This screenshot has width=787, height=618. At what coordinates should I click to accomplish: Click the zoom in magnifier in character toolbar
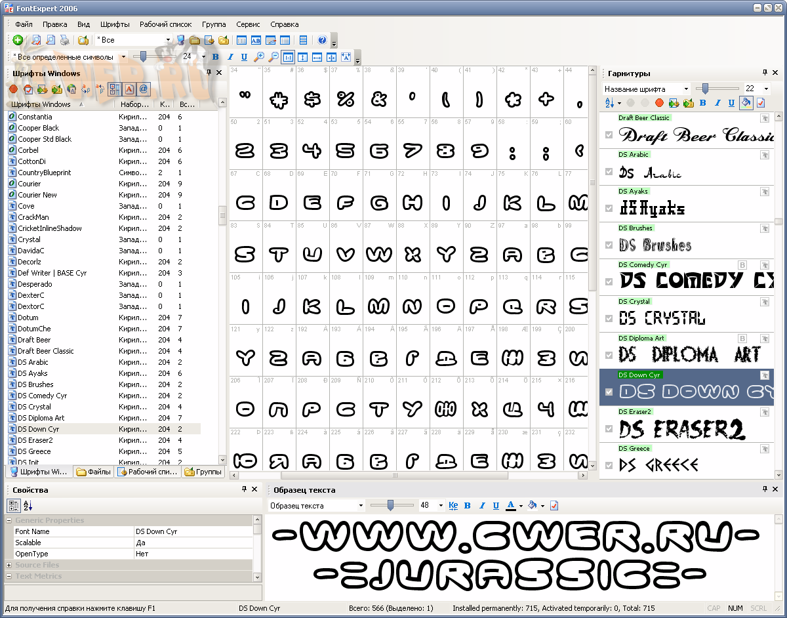click(259, 57)
